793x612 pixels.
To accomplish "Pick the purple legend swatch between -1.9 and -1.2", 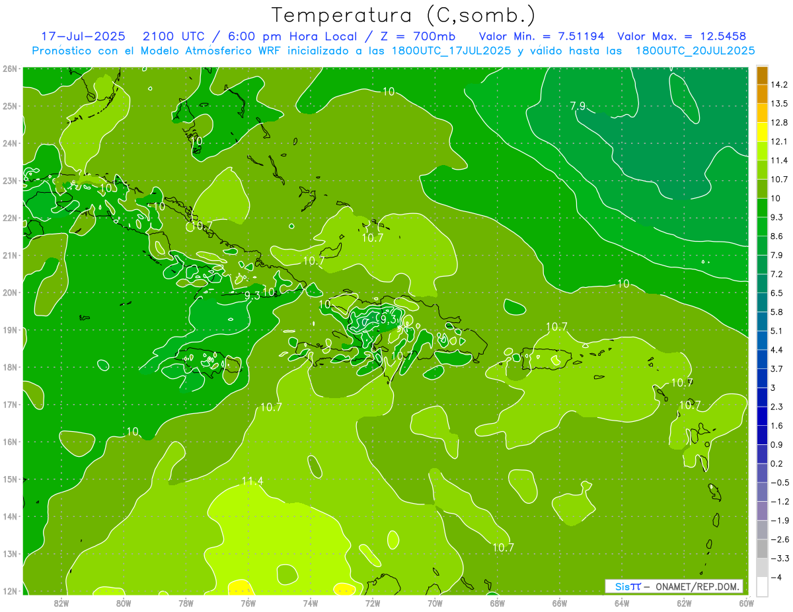I will point(762,510).
